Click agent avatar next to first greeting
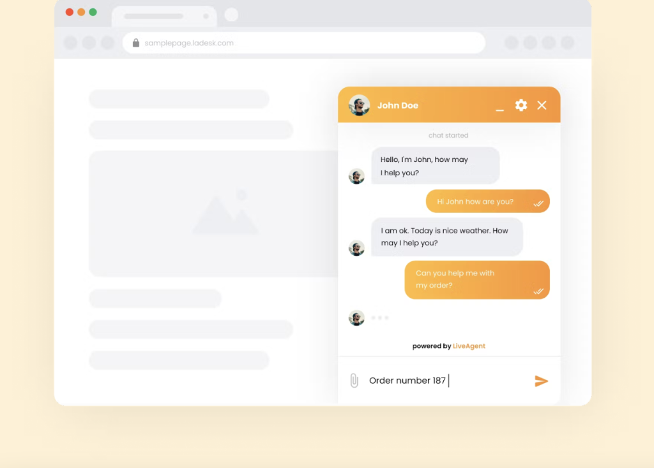 pos(356,176)
